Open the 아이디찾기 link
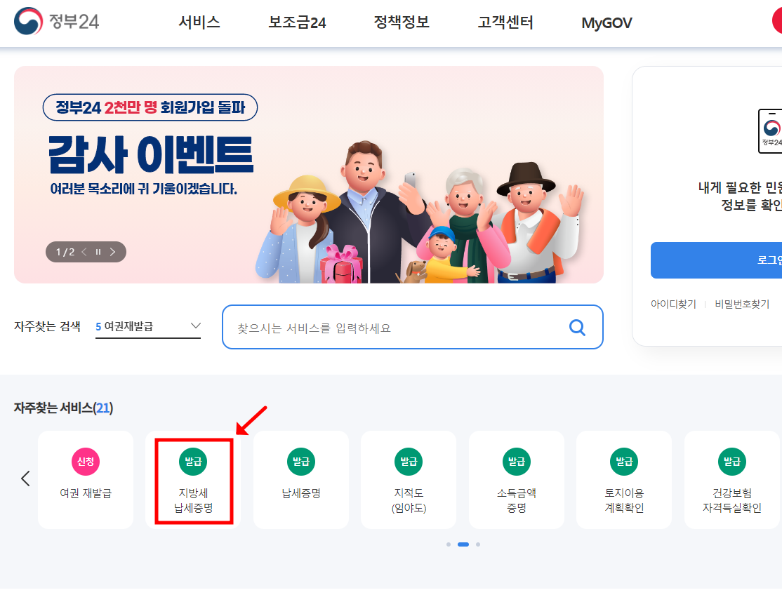 point(673,304)
